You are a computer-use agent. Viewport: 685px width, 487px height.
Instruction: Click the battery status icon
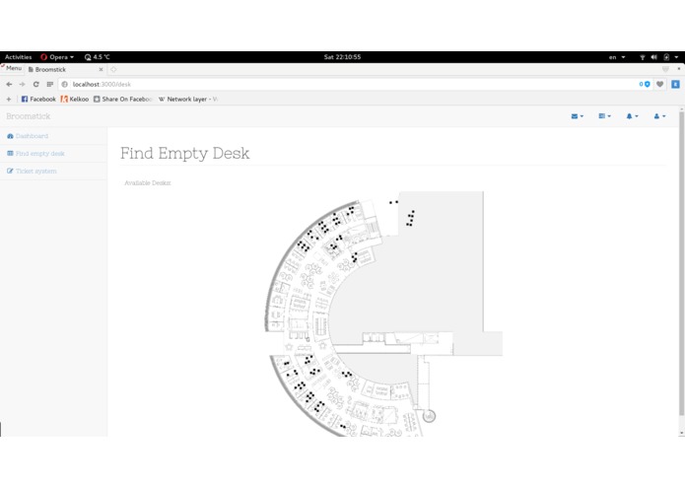666,57
